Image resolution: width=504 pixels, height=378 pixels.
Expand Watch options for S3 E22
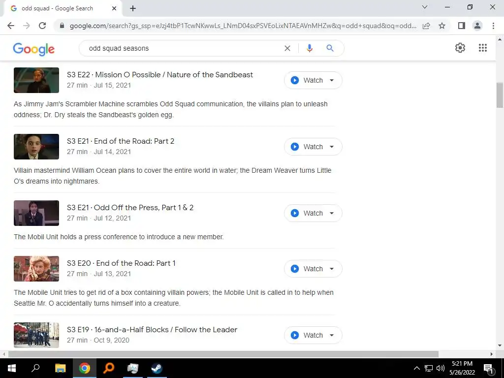[332, 80]
